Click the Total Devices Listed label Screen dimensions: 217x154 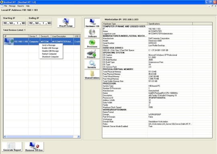(14, 30)
